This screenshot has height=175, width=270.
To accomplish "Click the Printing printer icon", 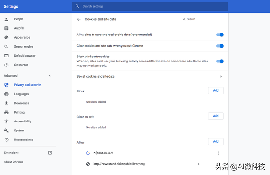I will click(6, 112).
